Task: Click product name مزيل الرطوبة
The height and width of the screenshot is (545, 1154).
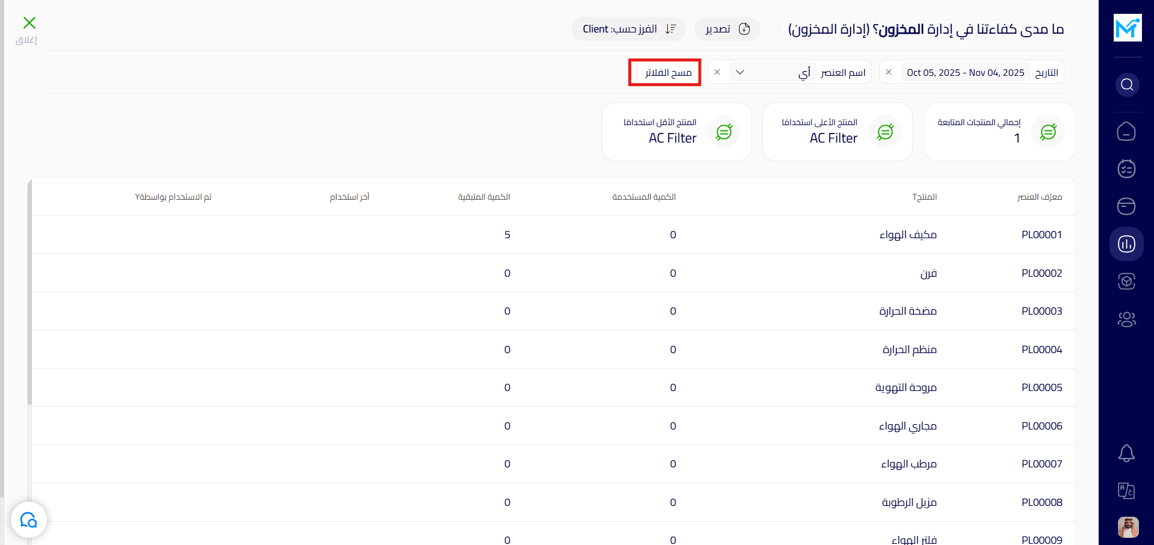Action: point(909,502)
